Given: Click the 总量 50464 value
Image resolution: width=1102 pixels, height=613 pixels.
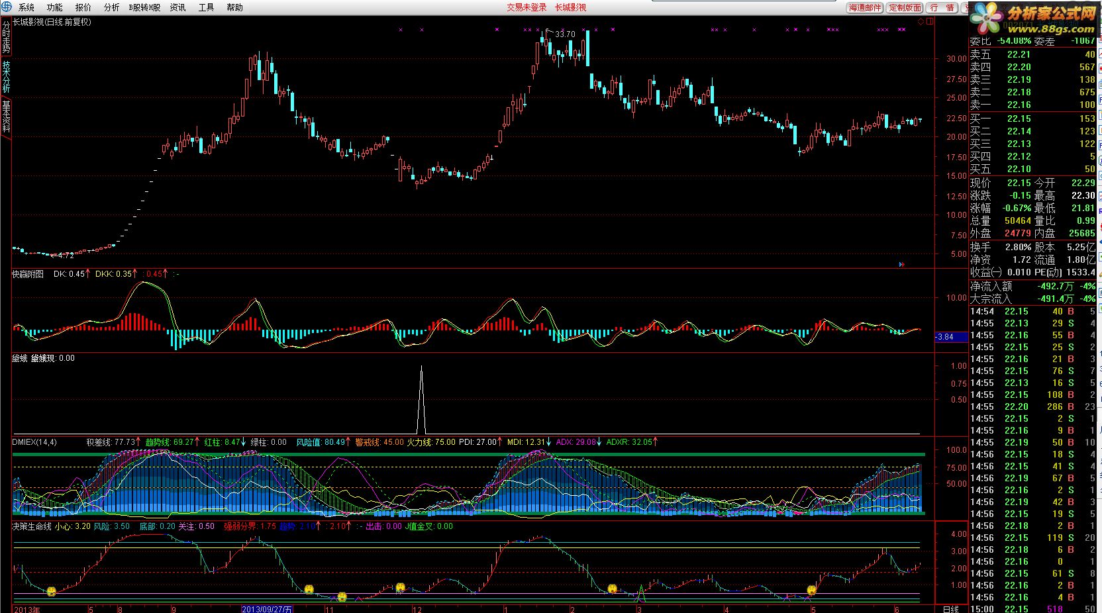Looking at the screenshot, I should click(1018, 220).
